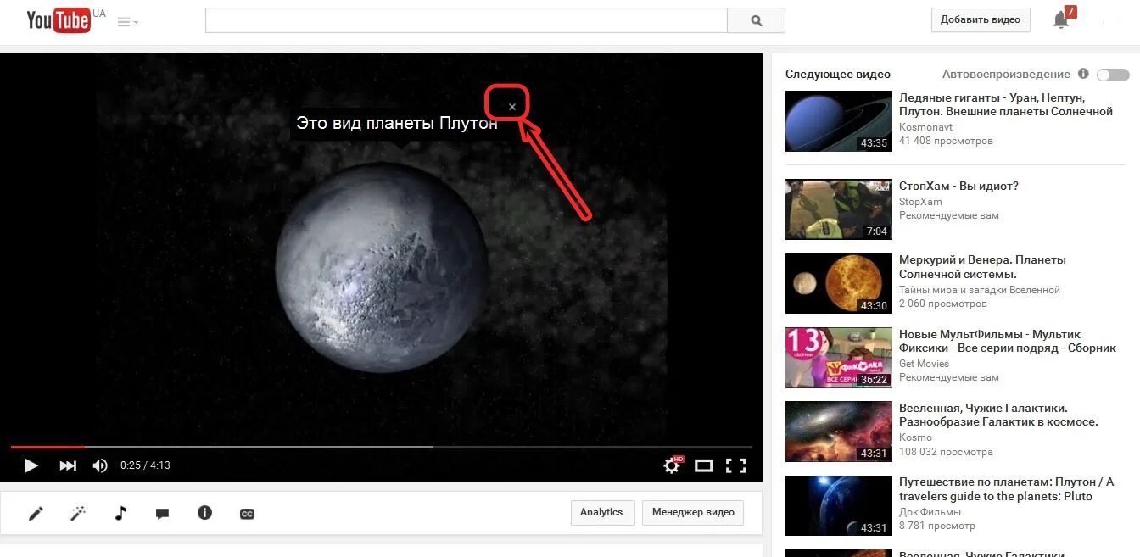Mute the player volume
The image size is (1140, 557).
pyautogui.click(x=100, y=465)
